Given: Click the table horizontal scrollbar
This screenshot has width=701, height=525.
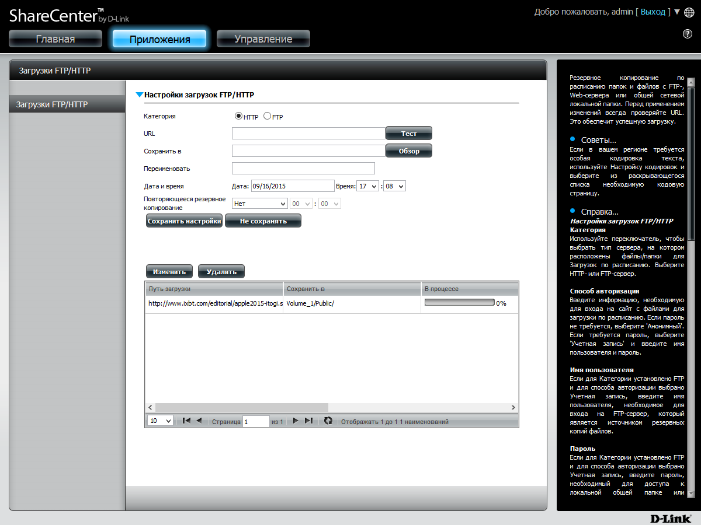Looking at the screenshot, I should tap(242, 407).
